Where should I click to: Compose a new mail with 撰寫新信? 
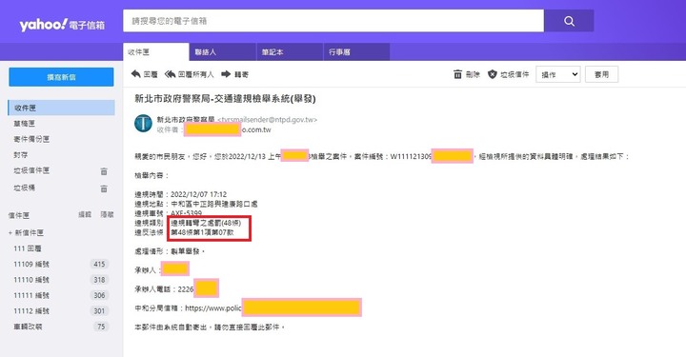pos(61,77)
